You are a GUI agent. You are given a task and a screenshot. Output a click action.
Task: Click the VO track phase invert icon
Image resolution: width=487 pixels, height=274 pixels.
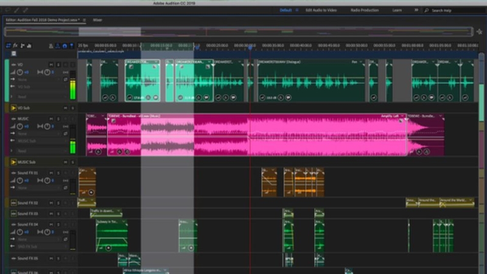66,80
